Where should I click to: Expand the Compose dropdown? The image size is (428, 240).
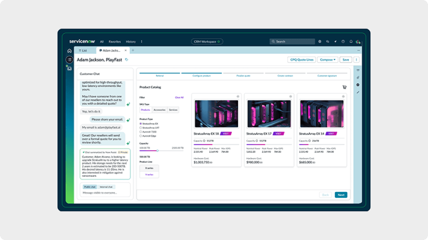[x=327, y=60]
